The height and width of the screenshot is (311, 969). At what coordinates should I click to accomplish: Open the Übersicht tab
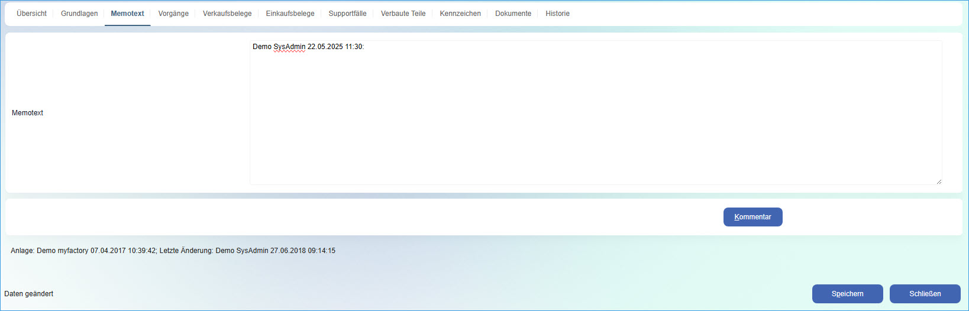pyautogui.click(x=31, y=14)
